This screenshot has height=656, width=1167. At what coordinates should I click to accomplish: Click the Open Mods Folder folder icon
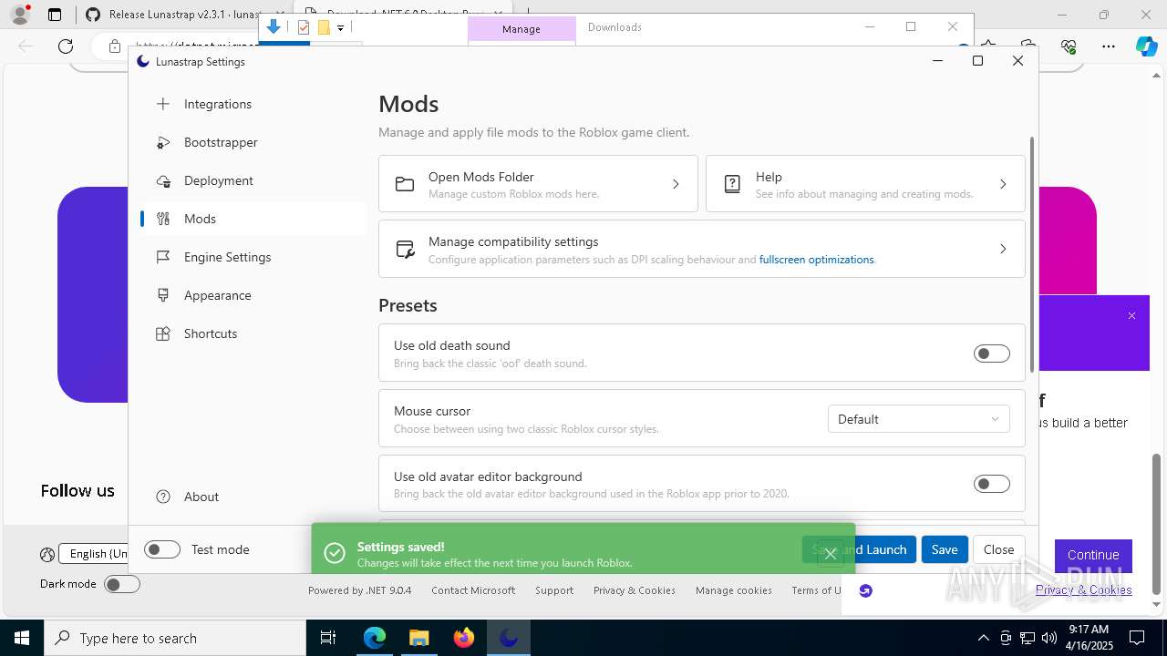tap(405, 184)
